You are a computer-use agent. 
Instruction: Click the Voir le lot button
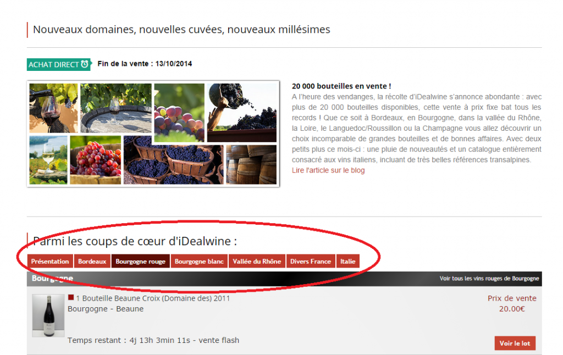(x=515, y=343)
